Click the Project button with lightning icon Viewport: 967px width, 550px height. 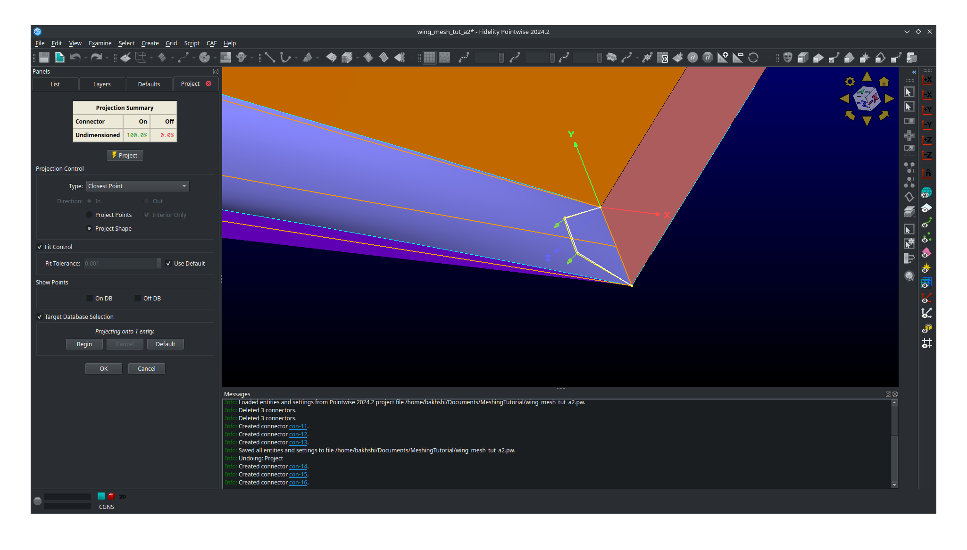click(x=125, y=155)
